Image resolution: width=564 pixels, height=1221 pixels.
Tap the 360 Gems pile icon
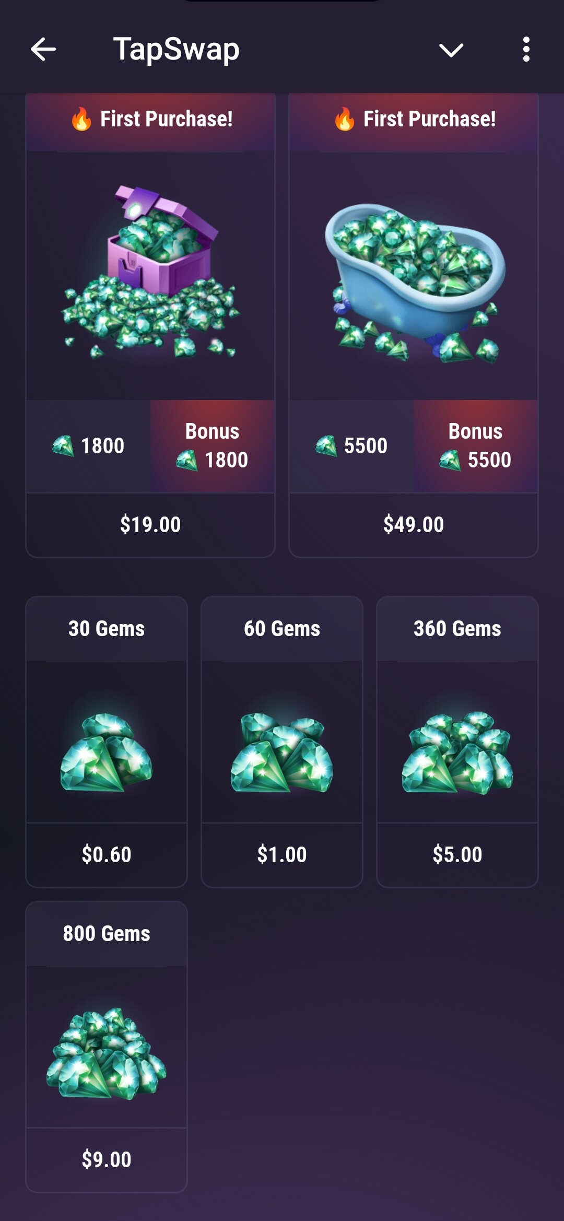click(457, 753)
